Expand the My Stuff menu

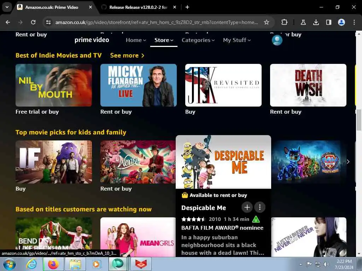tap(237, 40)
